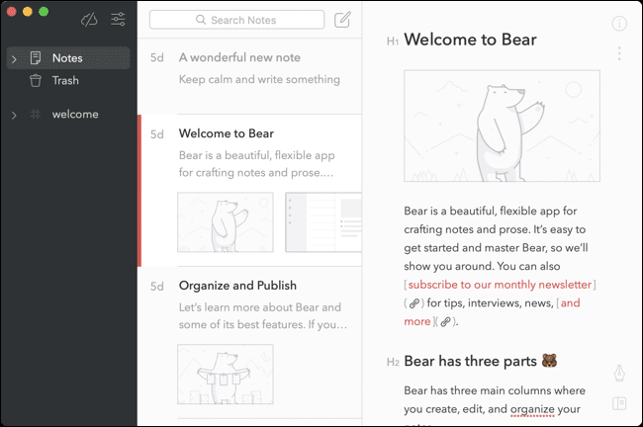Open the pen style formatting panel
Screen dimensions: 643x427
(x=619, y=373)
